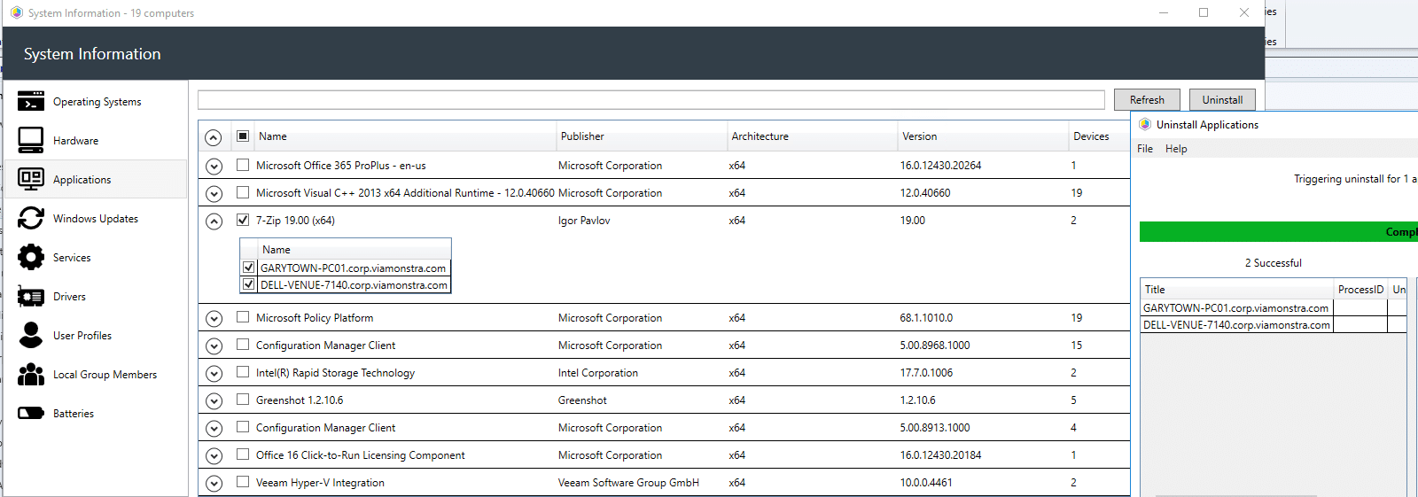Click Greenshot publisher cell
This screenshot has width=1418, height=497.
(x=582, y=400)
